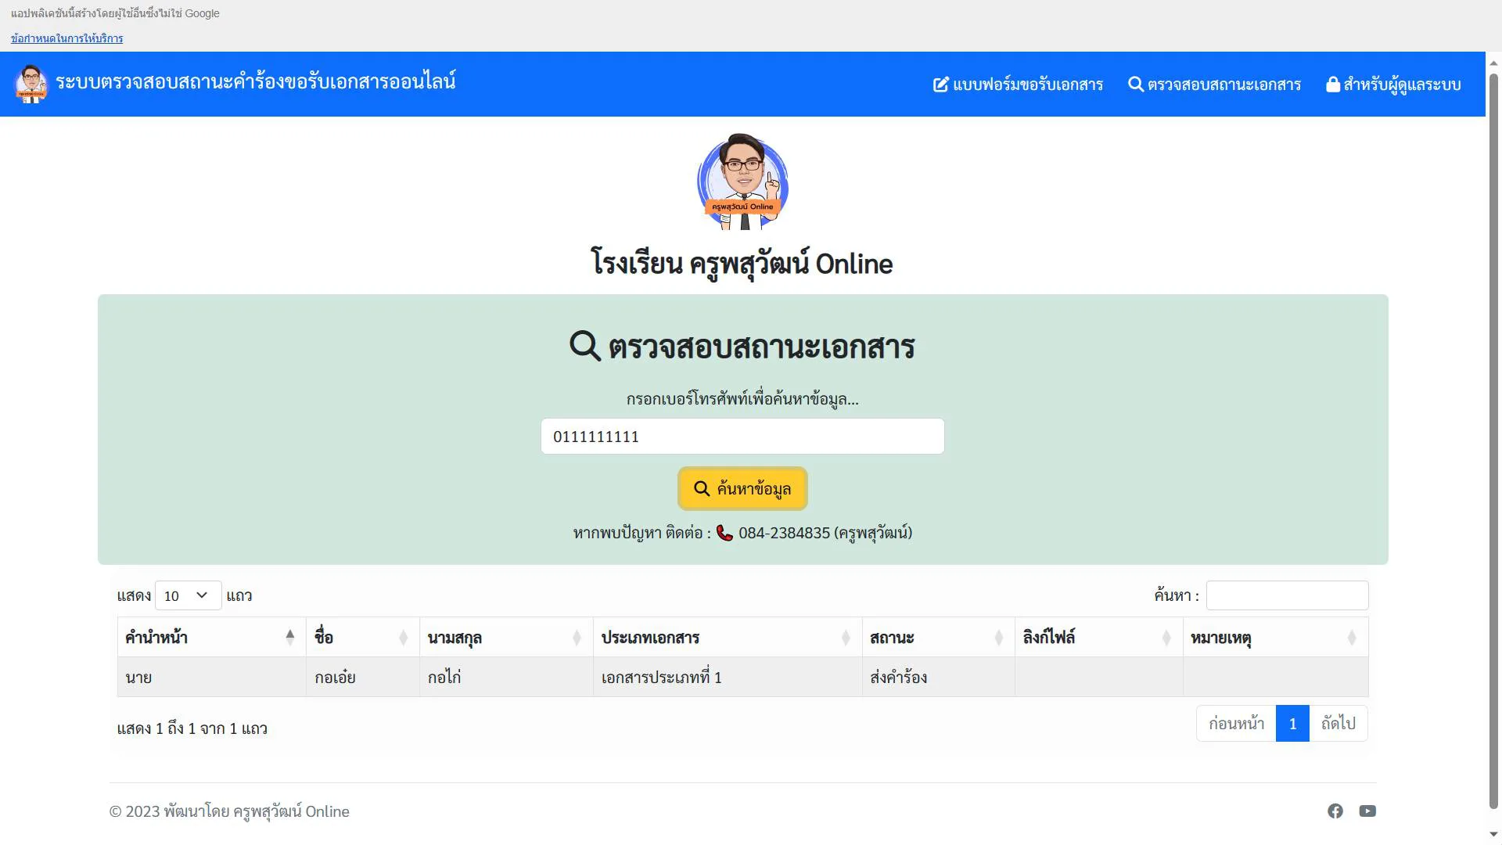The height and width of the screenshot is (845, 1502).
Task: Click the scrollbar up arrow
Action: pos(1493,63)
